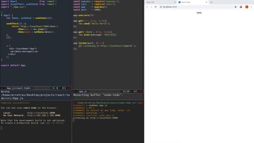Reload the localhost:3000 page
The height and width of the screenshot is (143, 254).
click(x=156, y=7)
